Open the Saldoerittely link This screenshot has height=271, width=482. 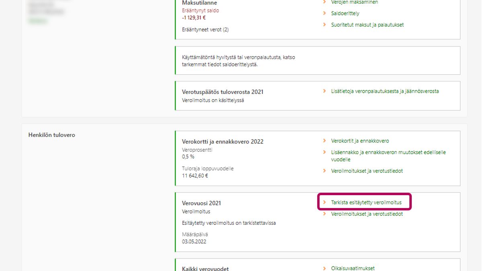pyautogui.click(x=345, y=13)
